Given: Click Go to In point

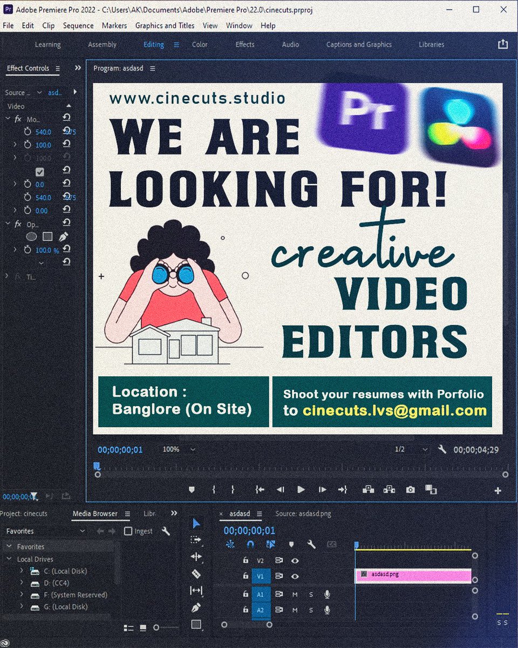Looking at the screenshot, I should 260,490.
